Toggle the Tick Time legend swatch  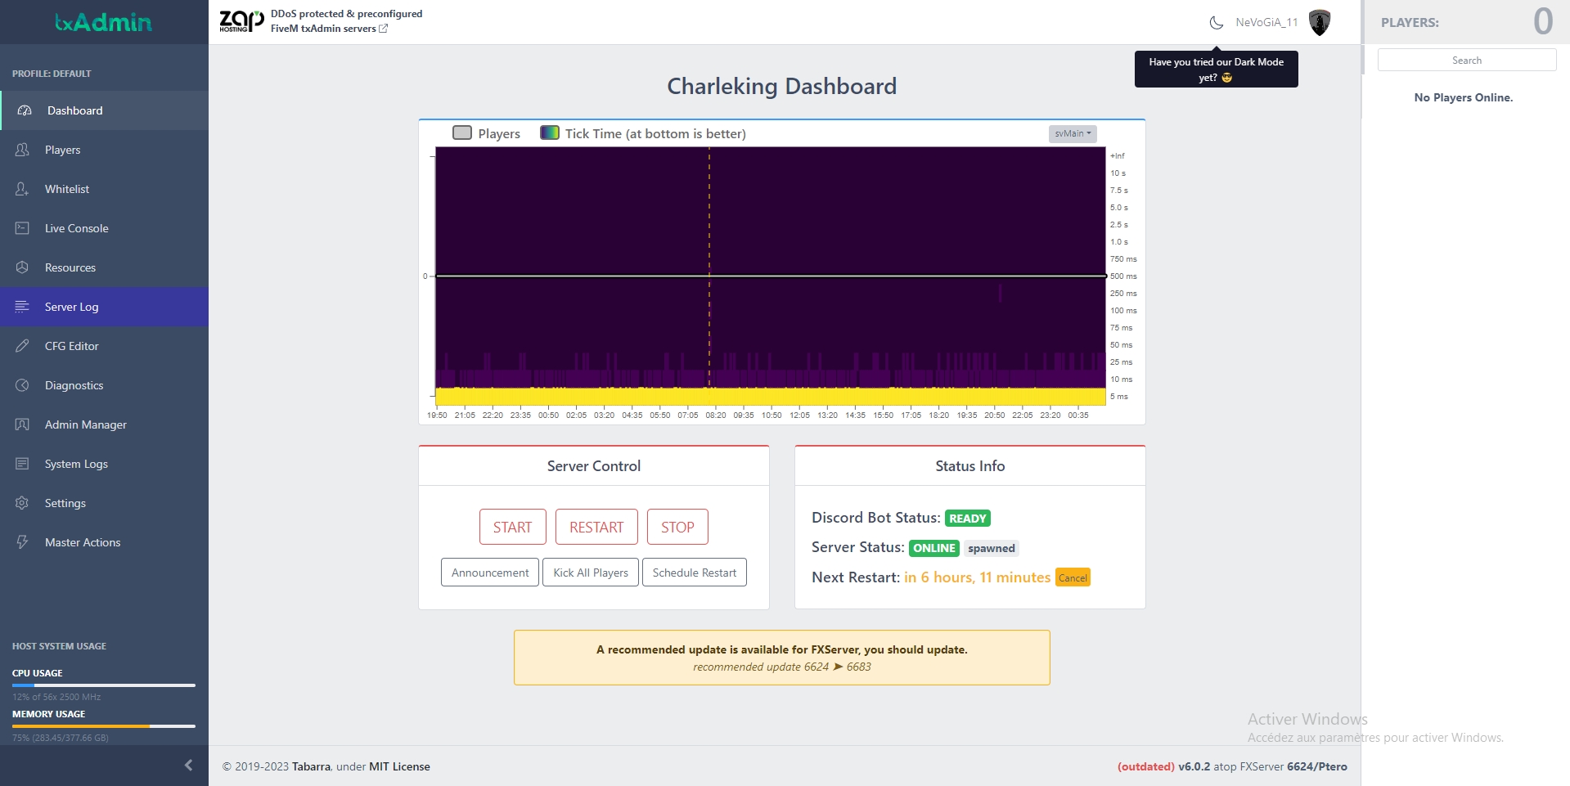pos(550,133)
